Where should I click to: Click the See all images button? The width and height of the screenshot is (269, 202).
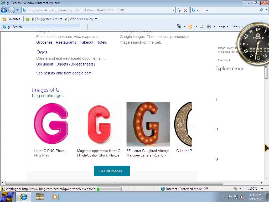click(112, 171)
